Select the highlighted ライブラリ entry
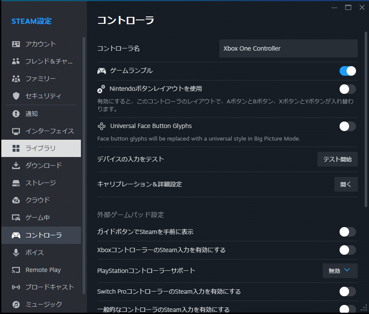This screenshot has width=369, height=314. [x=41, y=148]
